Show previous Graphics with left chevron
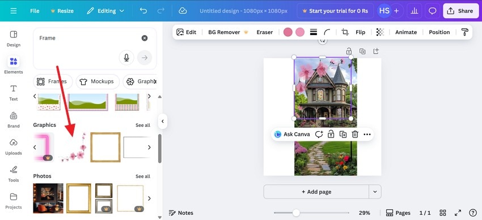 coord(35,148)
